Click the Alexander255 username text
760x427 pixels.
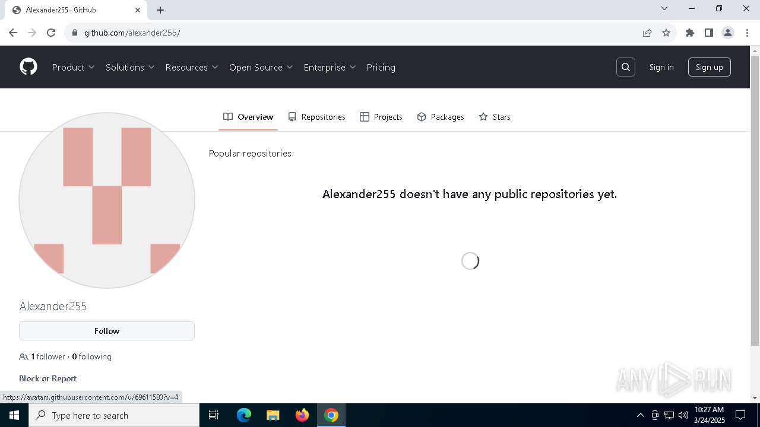coord(53,306)
